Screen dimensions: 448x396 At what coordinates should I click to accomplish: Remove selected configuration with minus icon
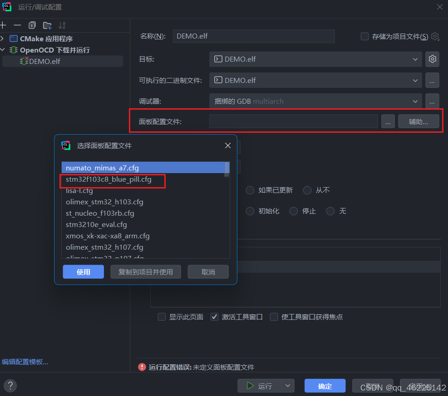click(17, 25)
